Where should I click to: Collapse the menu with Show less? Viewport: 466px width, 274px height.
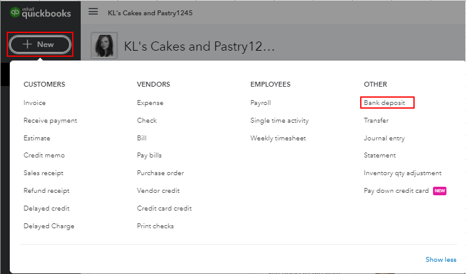440,259
